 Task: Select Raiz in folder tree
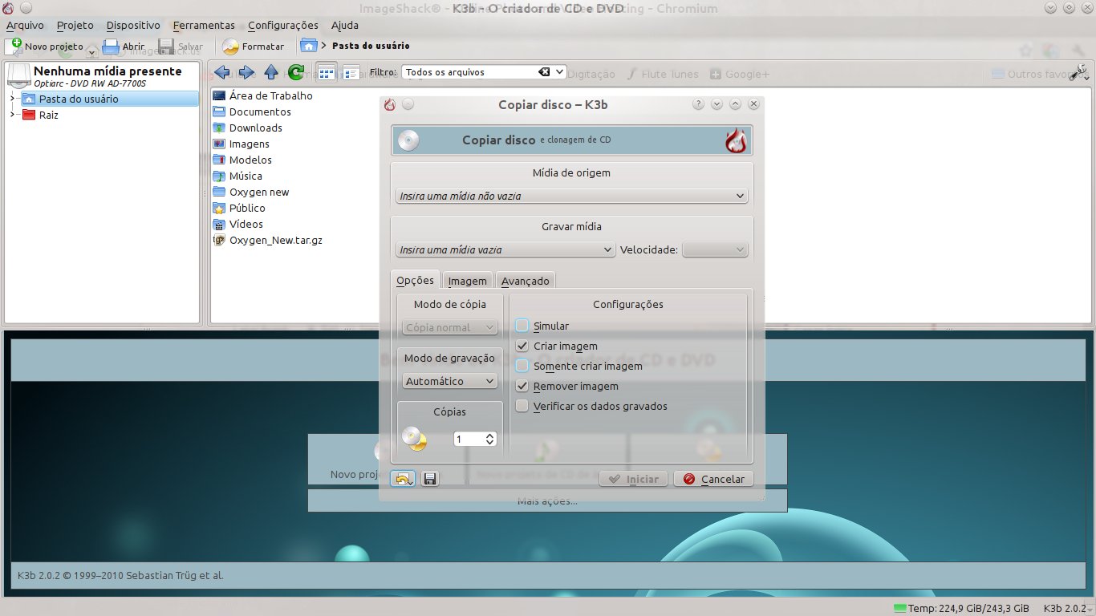click(x=48, y=115)
